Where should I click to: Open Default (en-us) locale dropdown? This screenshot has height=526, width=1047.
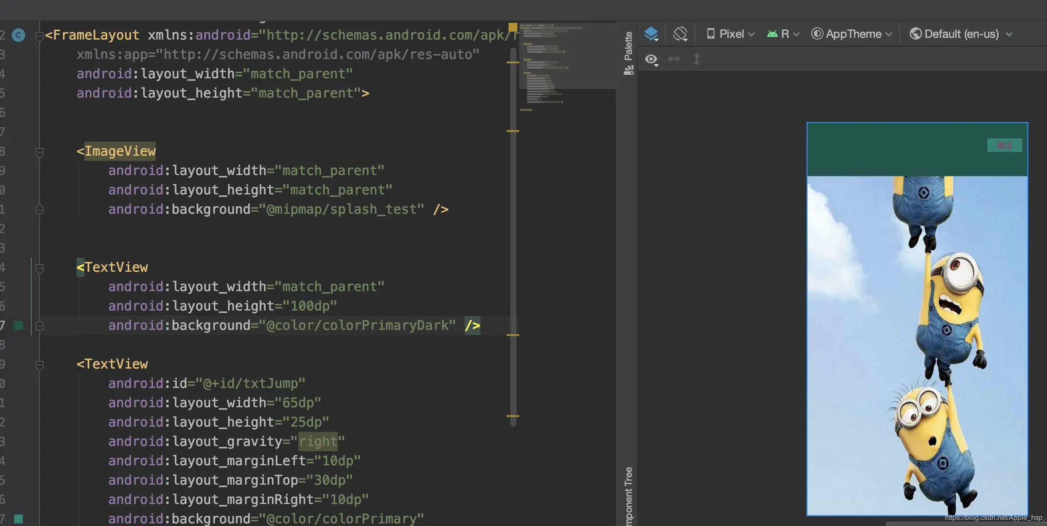pos(961,34)
